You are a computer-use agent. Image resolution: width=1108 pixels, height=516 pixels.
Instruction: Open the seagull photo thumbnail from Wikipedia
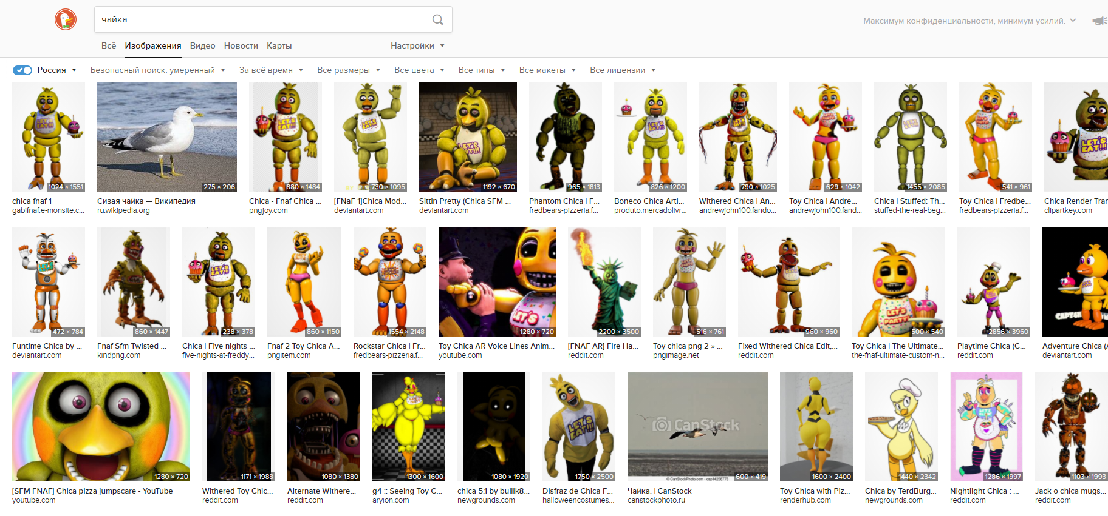click(x=167, y=137)
